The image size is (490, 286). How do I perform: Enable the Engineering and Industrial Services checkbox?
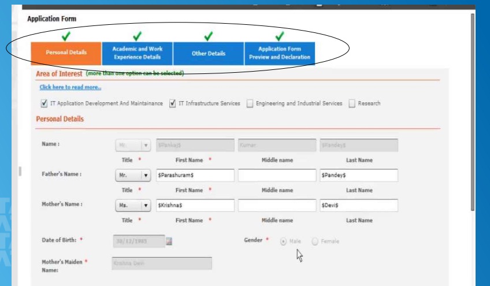(250, 104)
